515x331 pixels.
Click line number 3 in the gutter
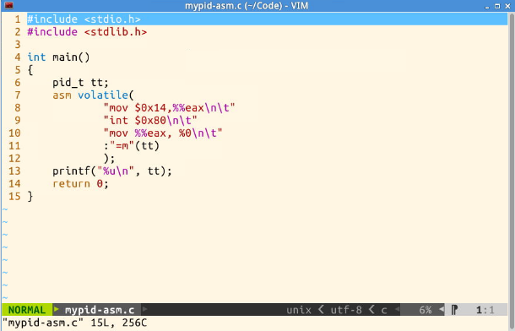(x=18, y=44)
